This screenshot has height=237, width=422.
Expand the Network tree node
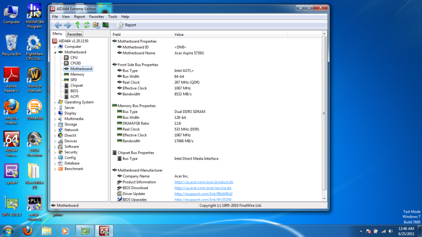(55, 130)
